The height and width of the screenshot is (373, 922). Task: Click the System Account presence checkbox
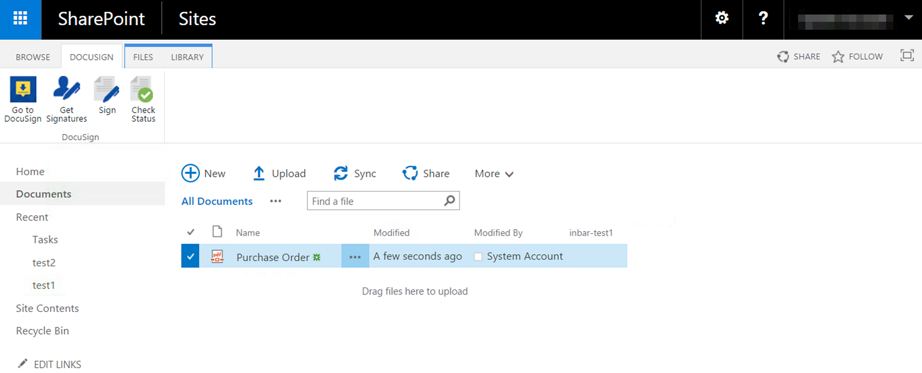[x=478, y=256]
